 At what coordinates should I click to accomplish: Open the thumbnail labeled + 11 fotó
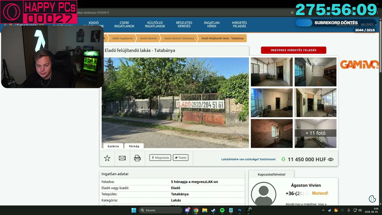coord(315,133)
